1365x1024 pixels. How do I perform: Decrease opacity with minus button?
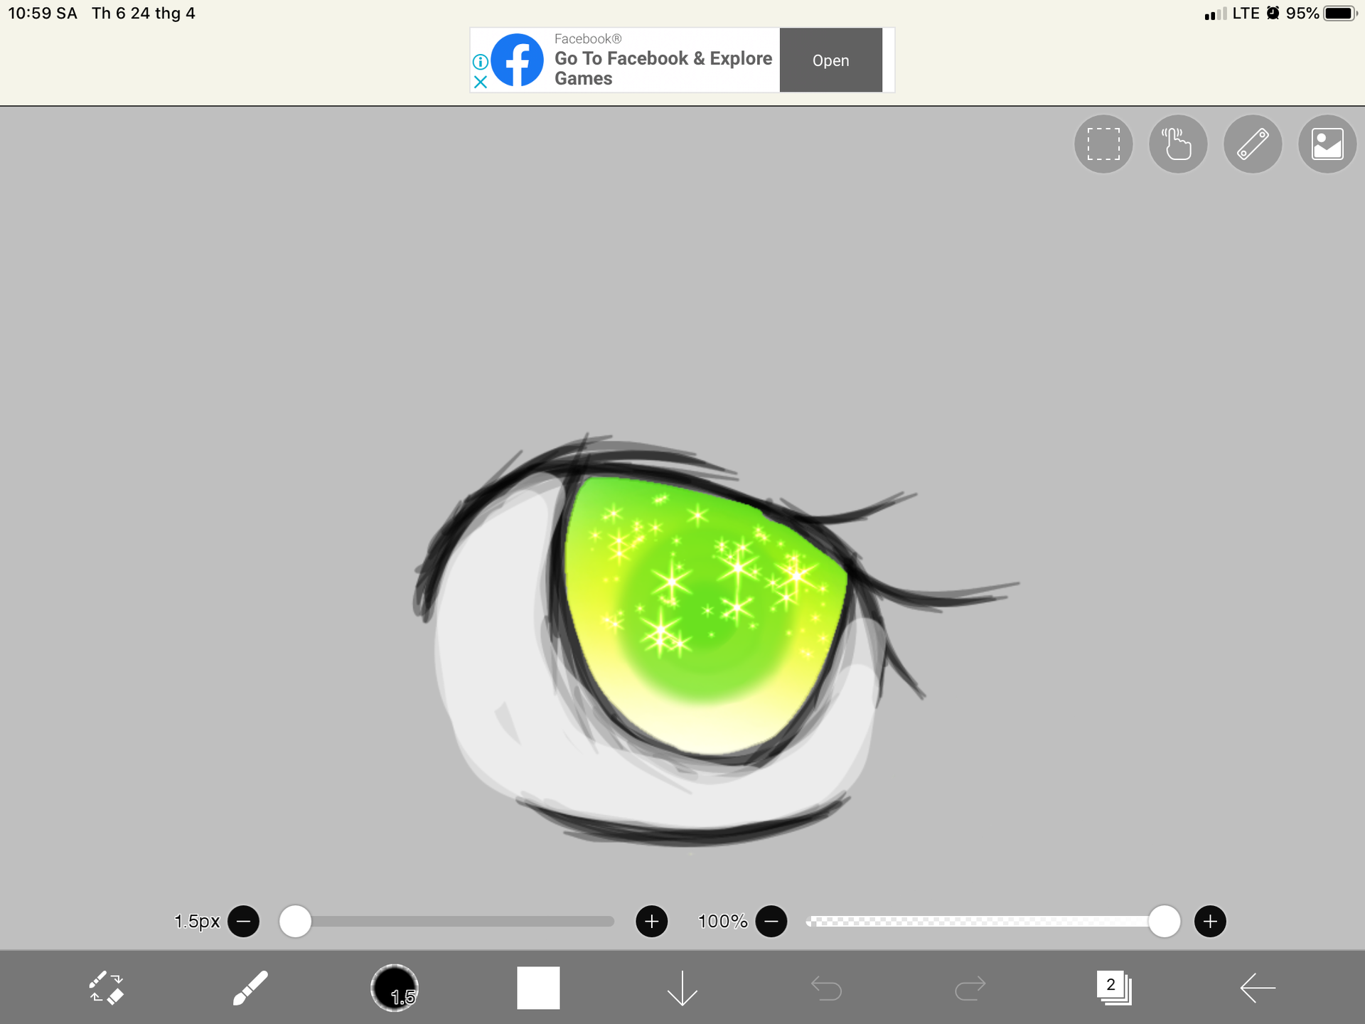click(771, 922)
